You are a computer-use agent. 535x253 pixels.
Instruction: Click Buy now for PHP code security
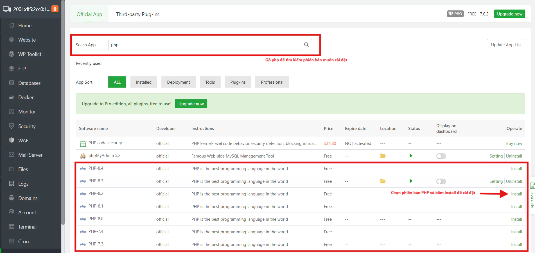tap(514, 143)
